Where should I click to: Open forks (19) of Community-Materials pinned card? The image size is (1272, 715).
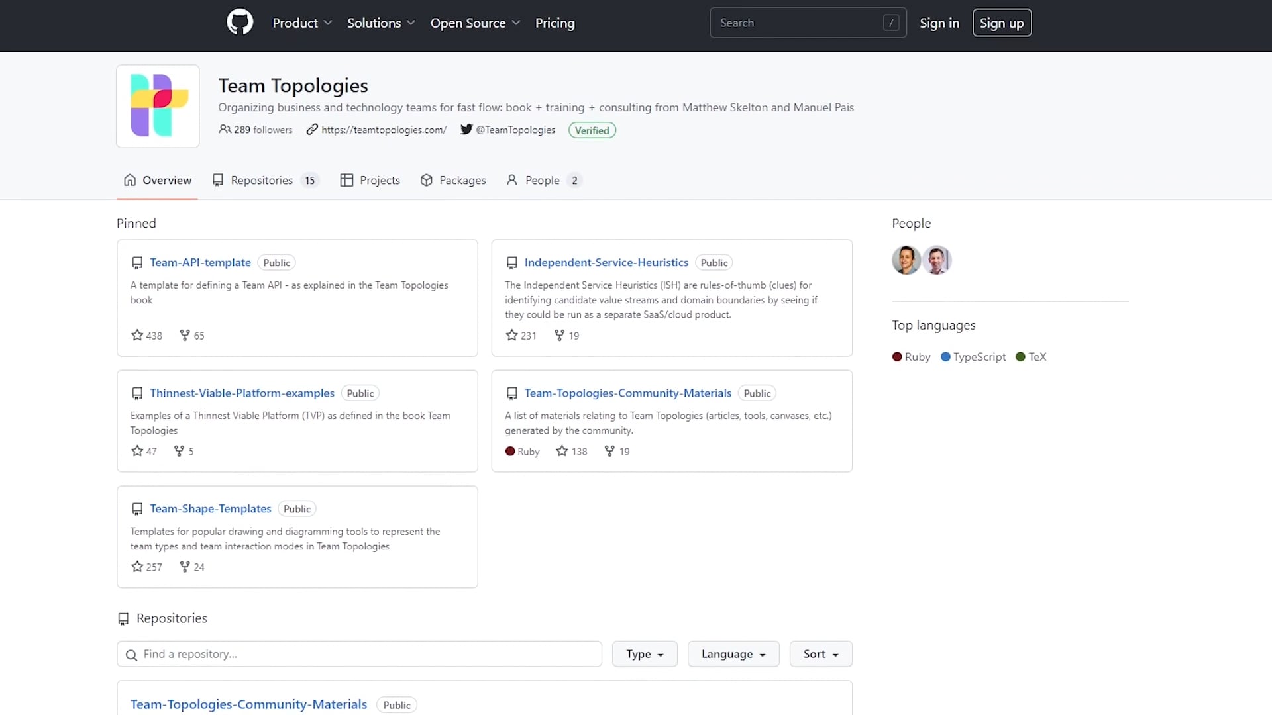(617, 452)
